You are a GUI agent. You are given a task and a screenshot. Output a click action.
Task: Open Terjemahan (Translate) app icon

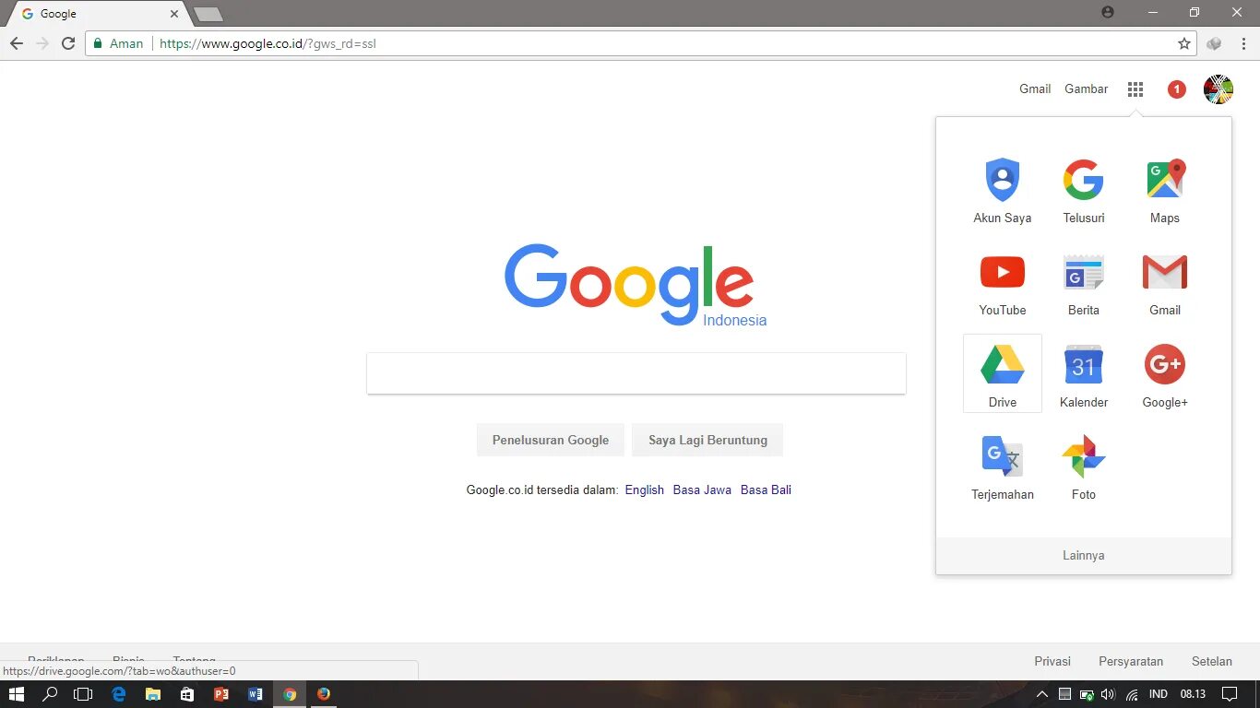[x=1003, y=456]
